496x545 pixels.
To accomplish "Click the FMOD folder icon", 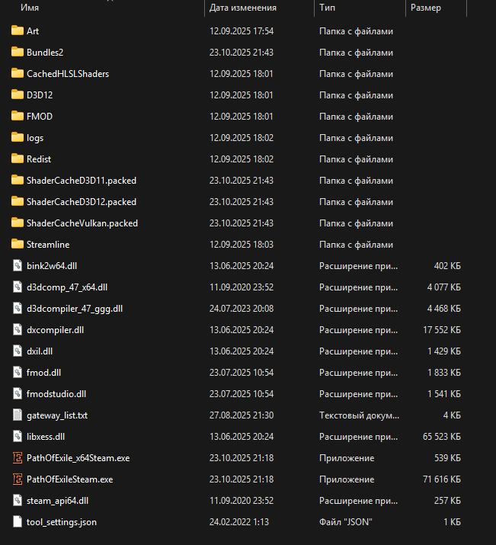I will tap(18, 116).
